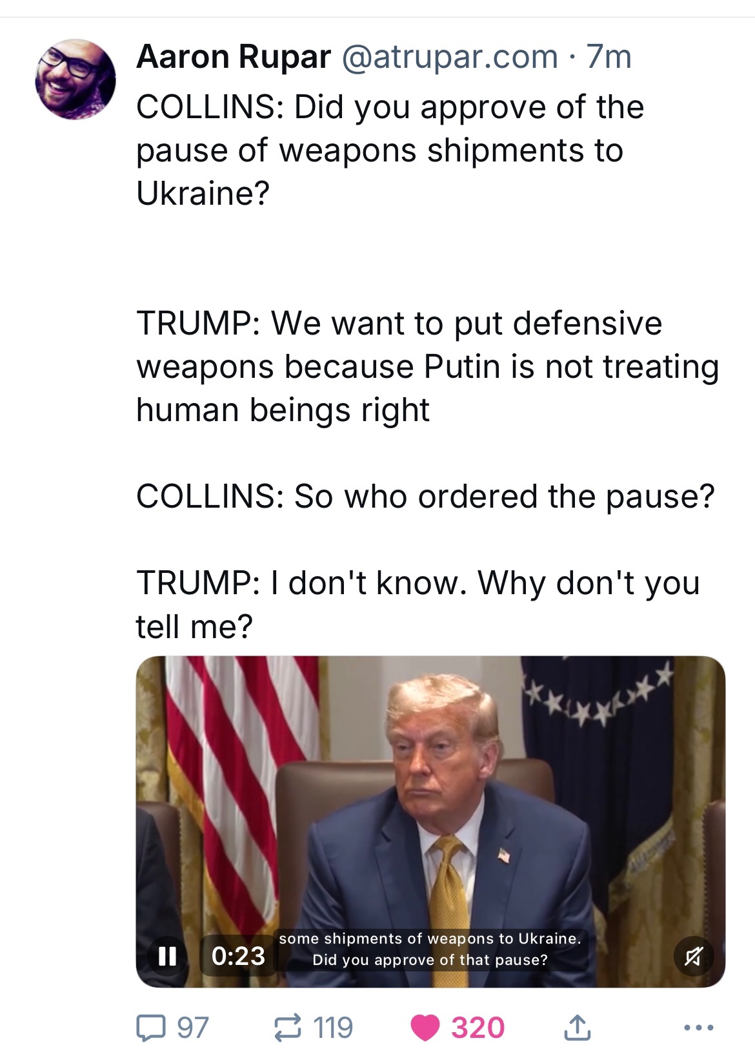This screenshot has width=755, height=1056.
Task: Click the share upload arrow icon
Action: [577, 1028]
